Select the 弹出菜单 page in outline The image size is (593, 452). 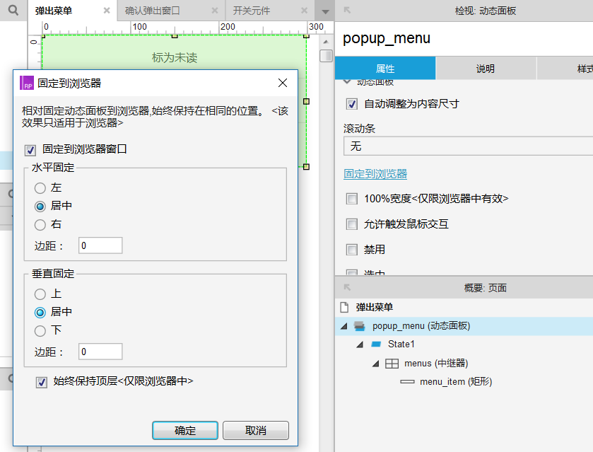coord(374,307)
